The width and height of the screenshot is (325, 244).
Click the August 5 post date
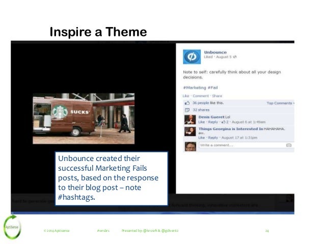coord(224,57)
